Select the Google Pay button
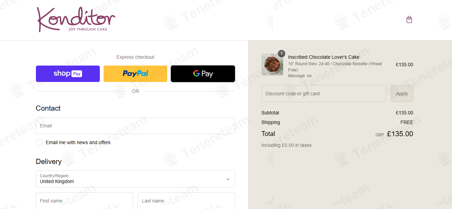 (203, 74)
